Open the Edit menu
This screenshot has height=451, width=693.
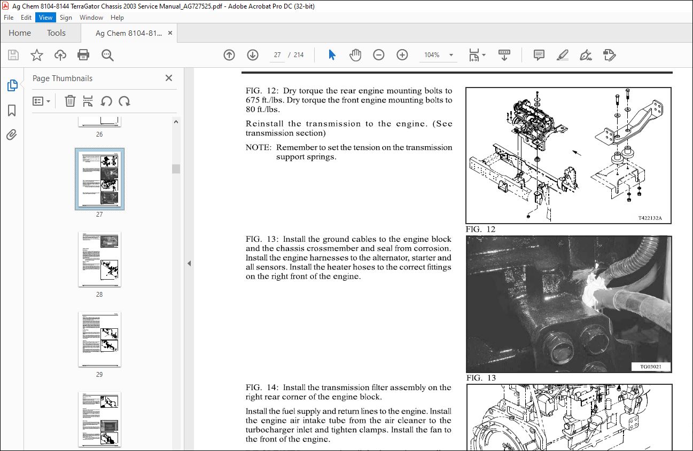click(x=26, y=18)
